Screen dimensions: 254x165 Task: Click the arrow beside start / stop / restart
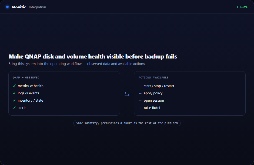coord(140,86)
